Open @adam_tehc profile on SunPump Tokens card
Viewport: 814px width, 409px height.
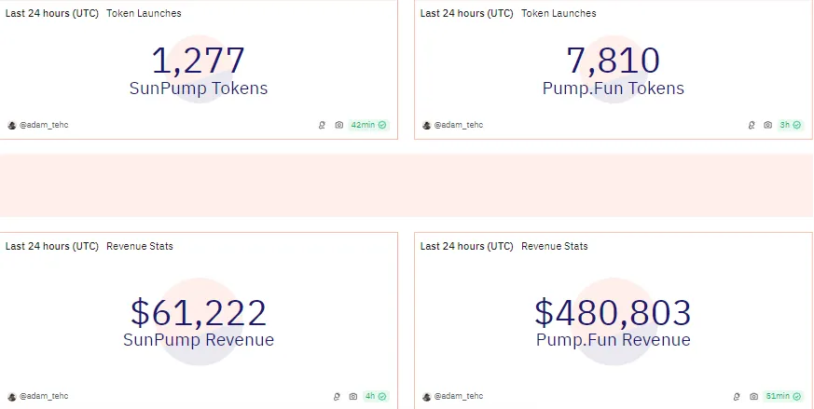coord(38,125)
